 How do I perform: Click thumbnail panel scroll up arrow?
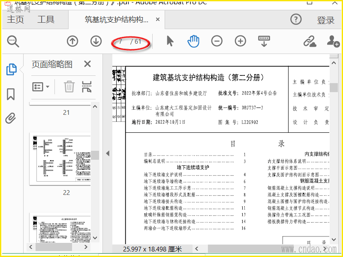(95, 107)
